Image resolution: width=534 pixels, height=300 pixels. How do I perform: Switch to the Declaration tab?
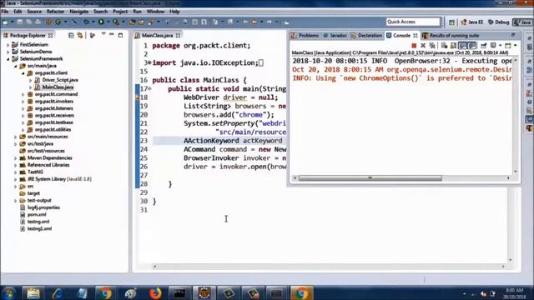click(366, 35)
